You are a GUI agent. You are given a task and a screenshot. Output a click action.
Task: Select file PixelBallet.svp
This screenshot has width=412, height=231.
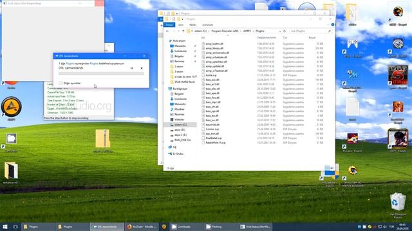point(213,138)
